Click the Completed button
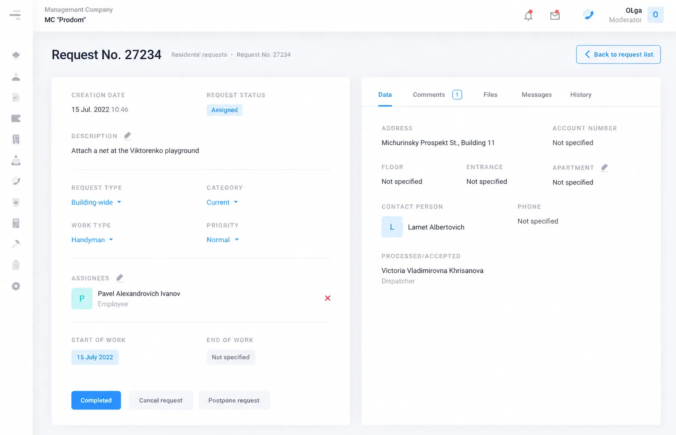The width and height of the screenshot is (676, 435). pos(96,400)
